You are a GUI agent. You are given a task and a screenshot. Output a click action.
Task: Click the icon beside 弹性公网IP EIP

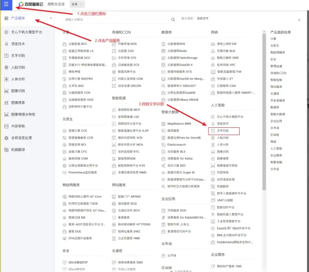tap(213, 44)
